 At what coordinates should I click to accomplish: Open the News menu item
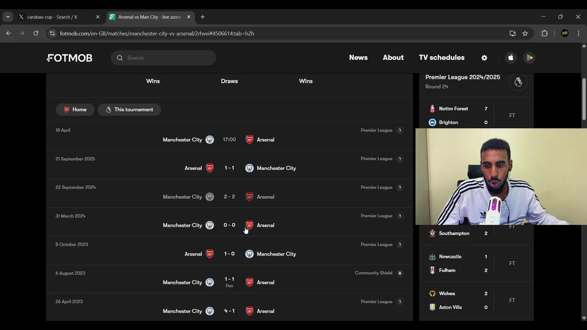[x=358, y=58]
